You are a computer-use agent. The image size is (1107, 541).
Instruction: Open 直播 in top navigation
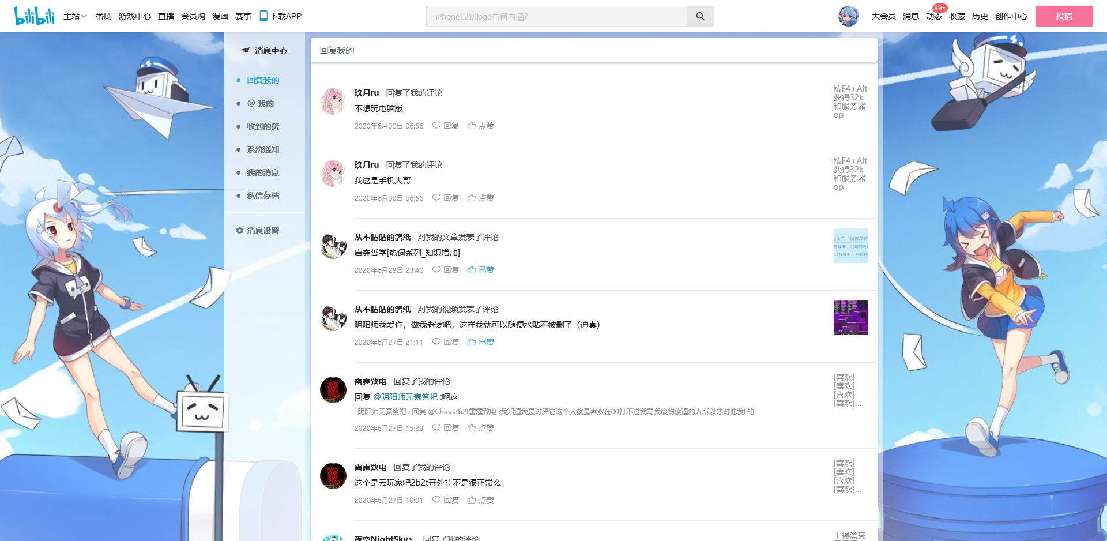[166, 16]
